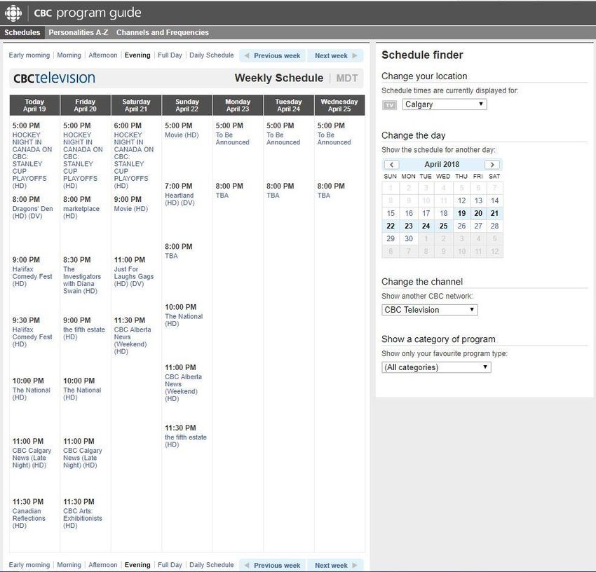Click the Schedule finder heading
The width and height of the screenshot is (596, 572).
[422, 55]
